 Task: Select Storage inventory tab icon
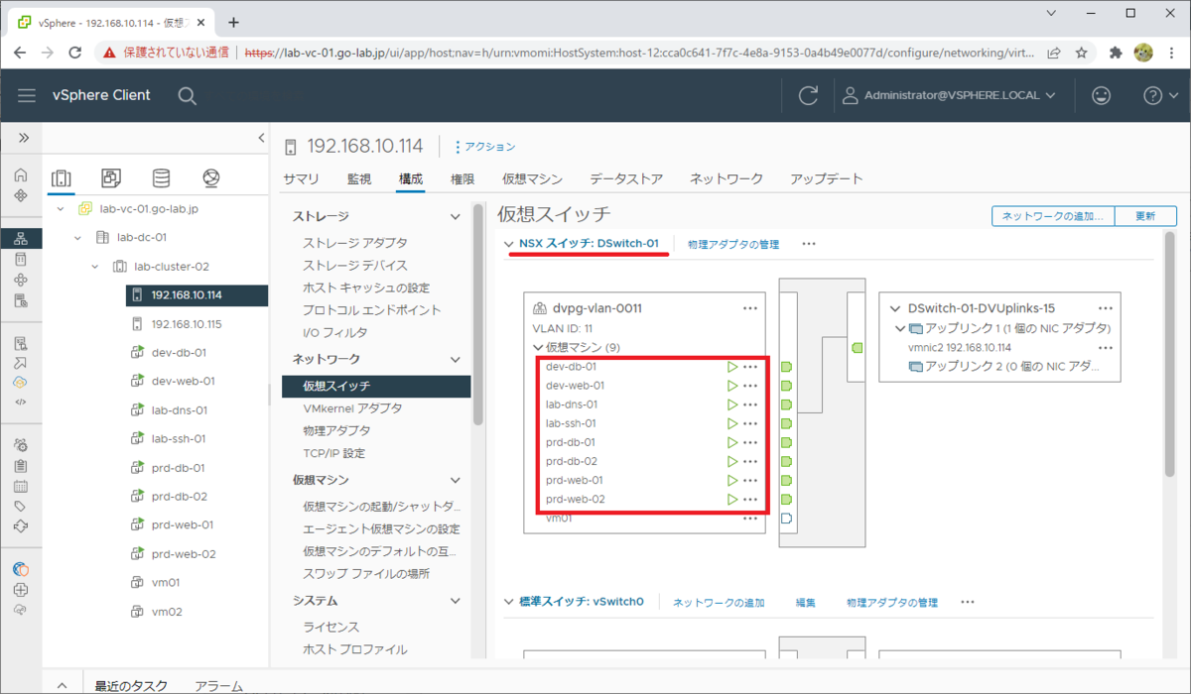pyautogui.click(x=161, y=178)
